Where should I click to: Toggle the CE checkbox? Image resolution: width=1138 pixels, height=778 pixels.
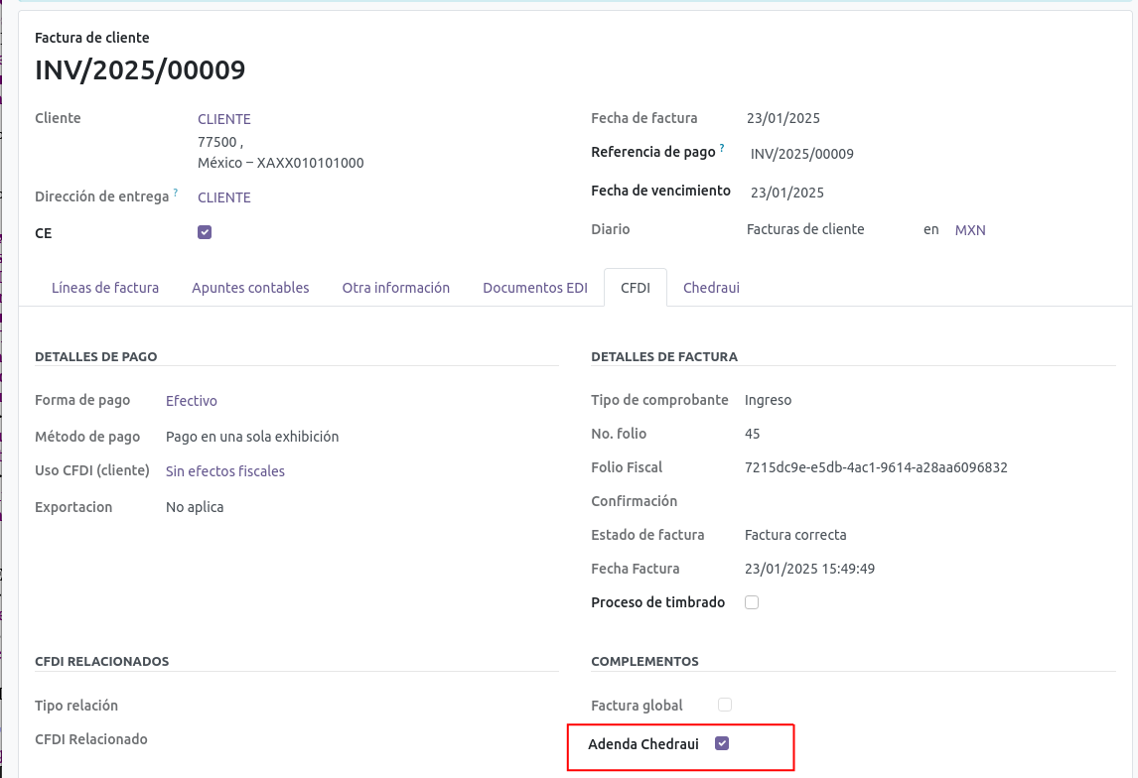(205, 232)
